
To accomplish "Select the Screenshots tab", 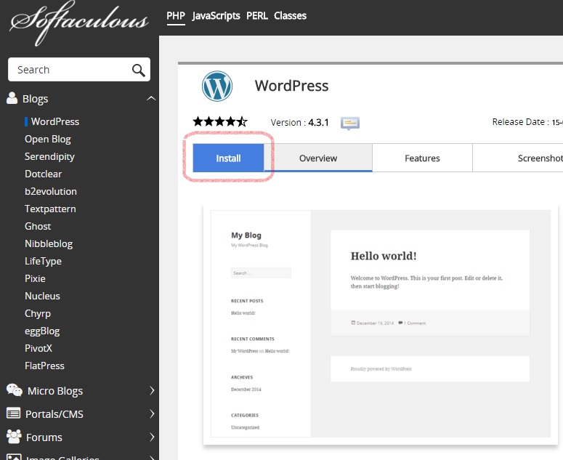I will [518, 158].
